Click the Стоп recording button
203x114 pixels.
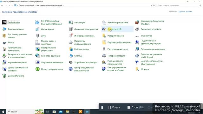(x=135, y=107)
